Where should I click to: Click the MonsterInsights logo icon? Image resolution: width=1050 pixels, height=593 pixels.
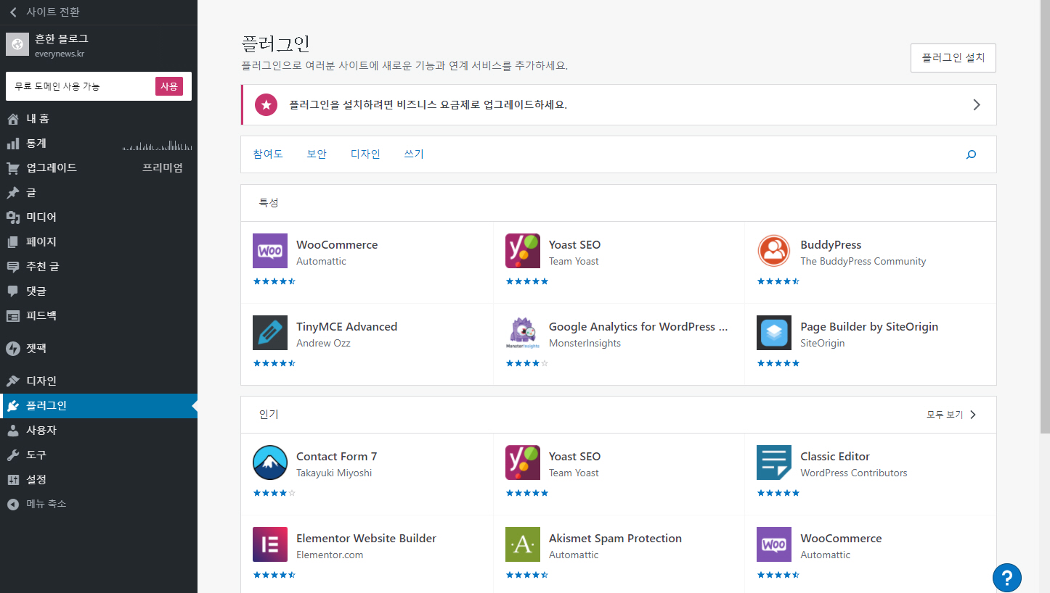(x=523, y=333)
